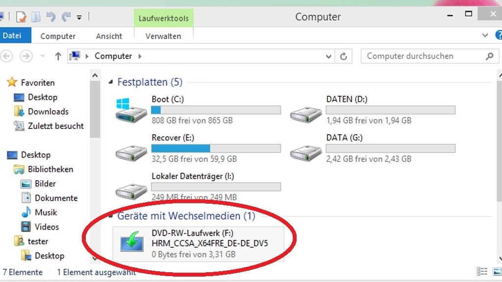502x282 pixels.
Task: Switch to the Ansicht ribbon tab
Action: [109, 36]
